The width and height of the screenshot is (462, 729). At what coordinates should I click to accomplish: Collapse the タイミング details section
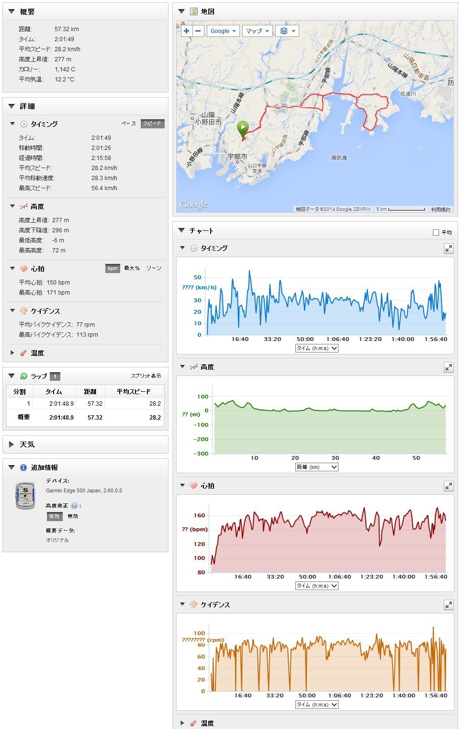[x=12, y=124]
